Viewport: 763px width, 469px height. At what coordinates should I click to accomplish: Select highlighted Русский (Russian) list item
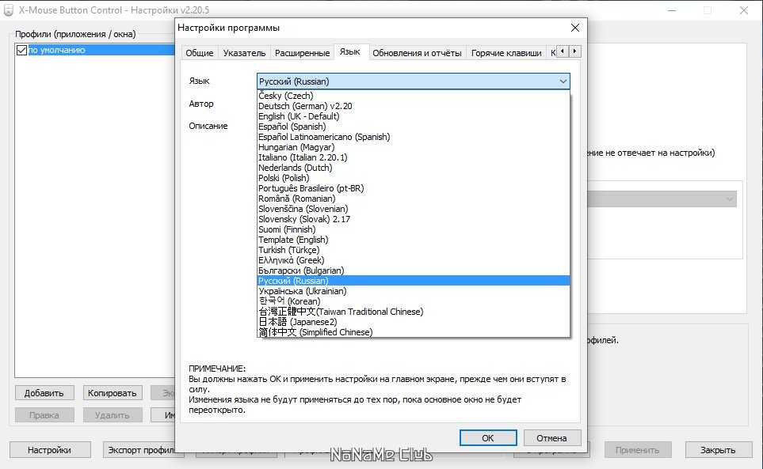click(413, 281)
